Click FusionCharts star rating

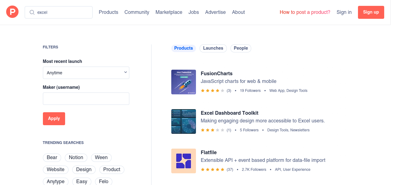(x=212, y=91)
